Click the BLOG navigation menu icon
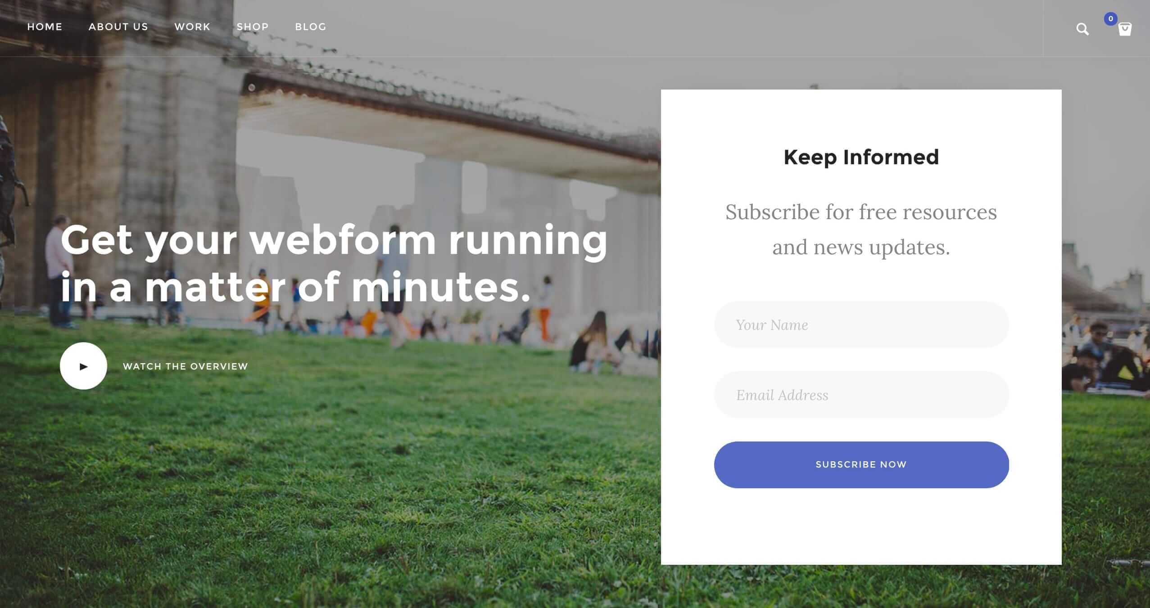 [310, 27]
